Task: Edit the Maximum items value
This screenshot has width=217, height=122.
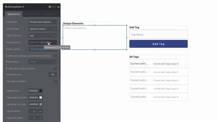Action: click(x=53, y=75)
